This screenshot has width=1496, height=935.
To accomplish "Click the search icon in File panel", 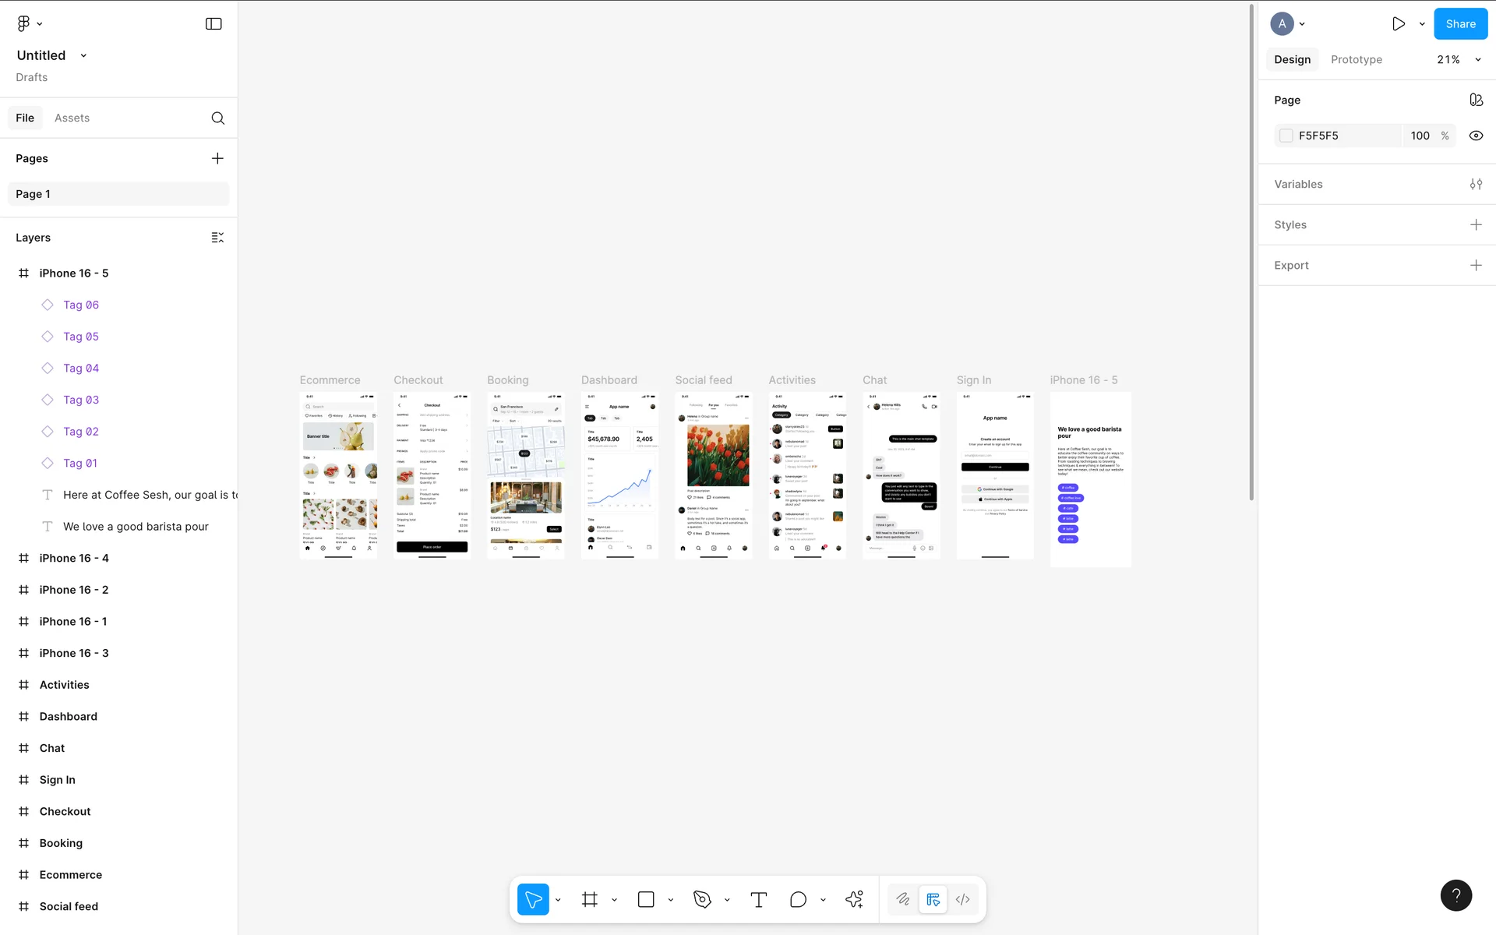I will tap(218, 118).
